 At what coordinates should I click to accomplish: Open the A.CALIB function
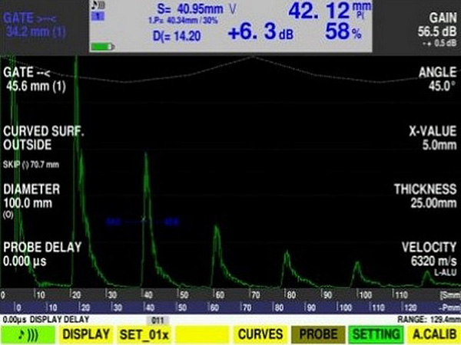tap(434, 334)
